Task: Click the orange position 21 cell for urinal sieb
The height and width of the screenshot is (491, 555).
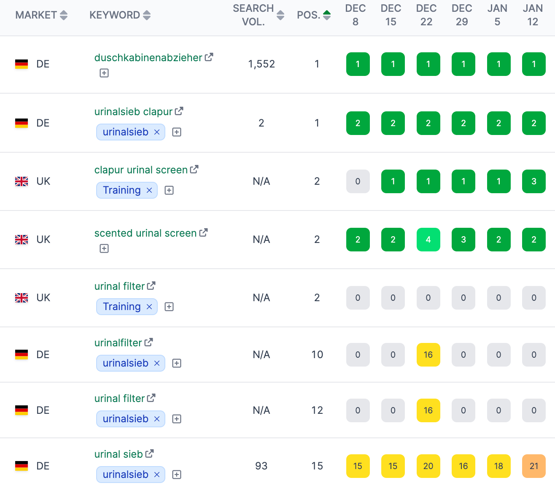Action: 533,466
